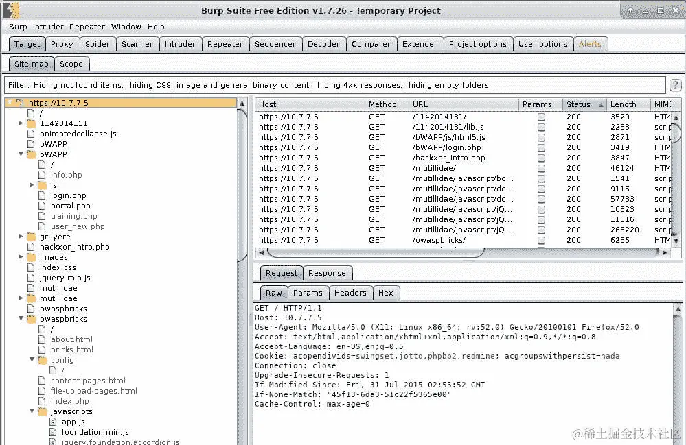Image resolution: width=686 pixels, height=445 pixels.
Task: Toggle Params checkbox for /bWAPP/js/html5.js row
Action: tap(541, 138)
